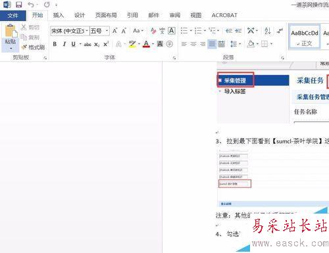Click the enclosed character icon
329x253 pixels.
point(169,44)
